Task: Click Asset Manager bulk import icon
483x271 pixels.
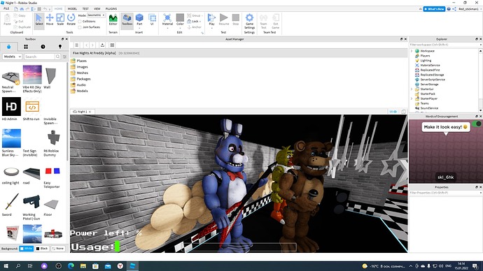Action: [103, 45]
